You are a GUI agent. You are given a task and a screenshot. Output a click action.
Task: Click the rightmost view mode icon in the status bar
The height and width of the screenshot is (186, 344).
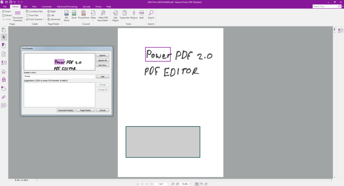click(206, 184)
